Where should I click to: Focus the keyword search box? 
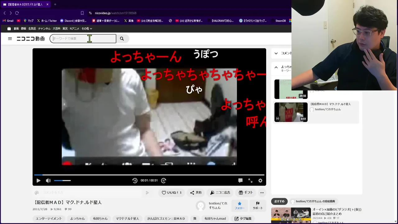coord(83,39)
